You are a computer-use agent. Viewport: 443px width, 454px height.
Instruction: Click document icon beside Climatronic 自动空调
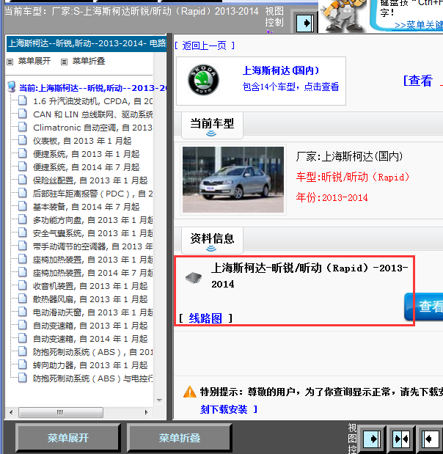click(x=22, y=127)
